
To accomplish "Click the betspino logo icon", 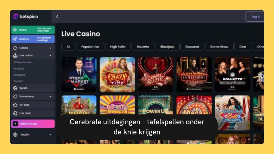I will 16,16.
